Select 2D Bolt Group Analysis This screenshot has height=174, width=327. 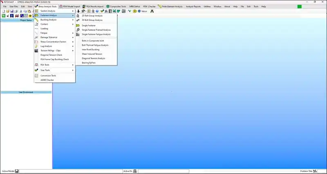[x=96, y=16]
